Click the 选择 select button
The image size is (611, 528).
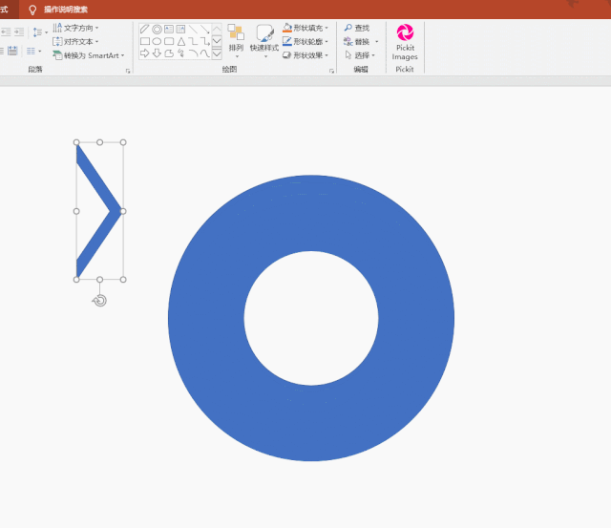pos(360,55)
